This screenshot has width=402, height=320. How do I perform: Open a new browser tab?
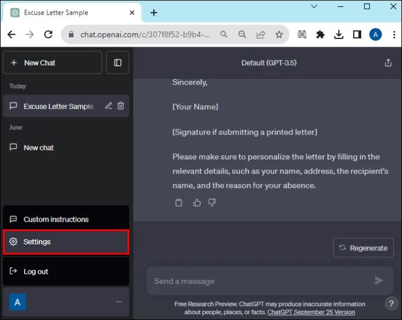(154, 13)
